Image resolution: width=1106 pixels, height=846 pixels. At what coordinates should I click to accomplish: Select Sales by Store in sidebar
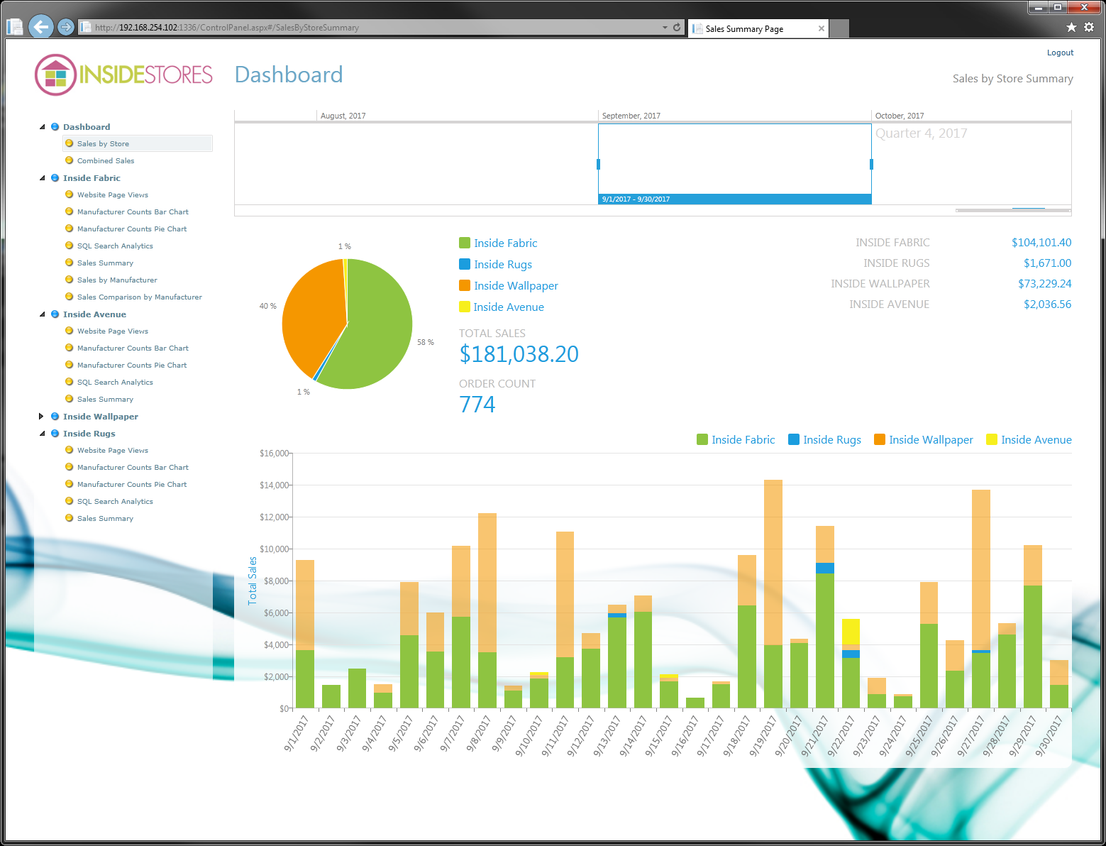click(x=138, y=143)
